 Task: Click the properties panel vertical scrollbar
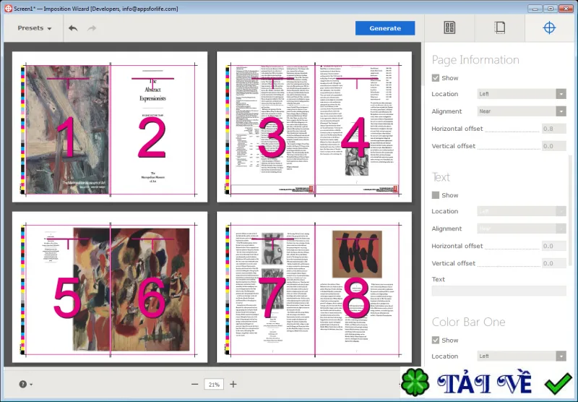pyautogui.click(x=571, y=210)
